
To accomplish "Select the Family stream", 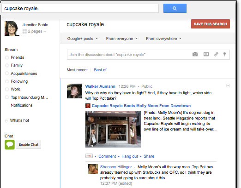I will pyautogui.click(x=17, y=65).
